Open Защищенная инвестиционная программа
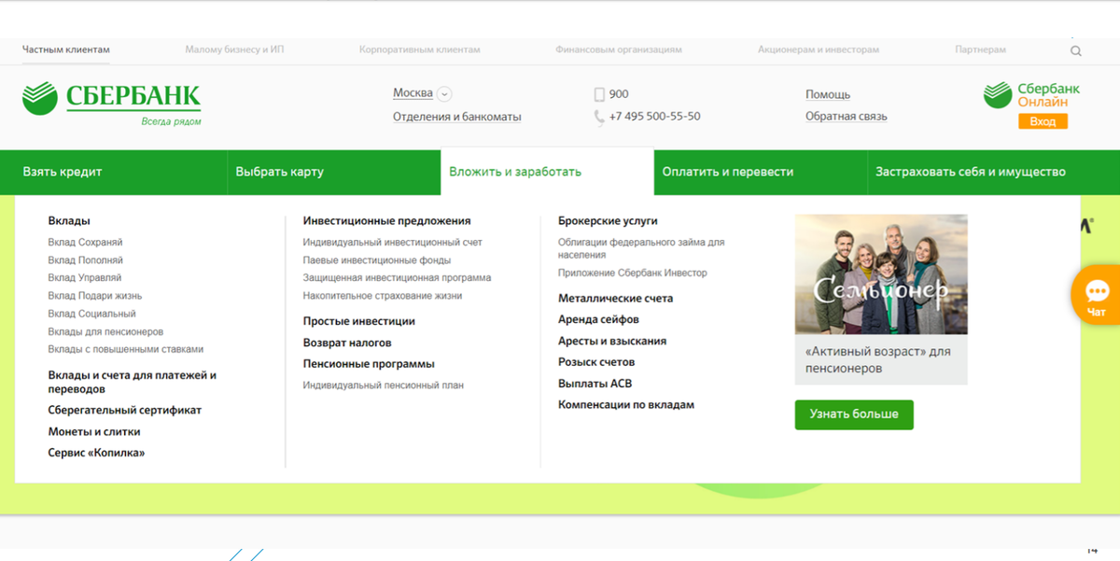 click(397, 278)
